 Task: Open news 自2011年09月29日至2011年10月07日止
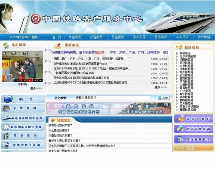click(x=92, y=68)
